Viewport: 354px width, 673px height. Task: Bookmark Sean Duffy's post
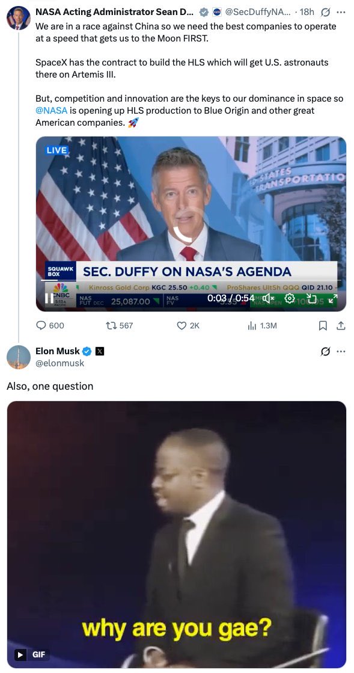(322, 325)
